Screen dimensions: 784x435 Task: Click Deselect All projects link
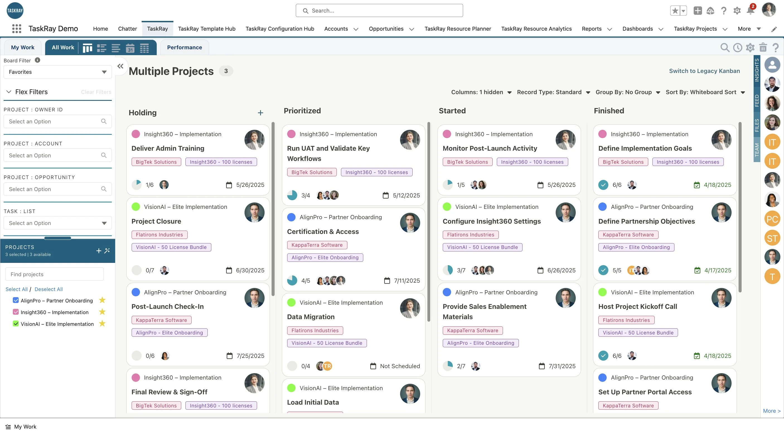click(49, 289)
